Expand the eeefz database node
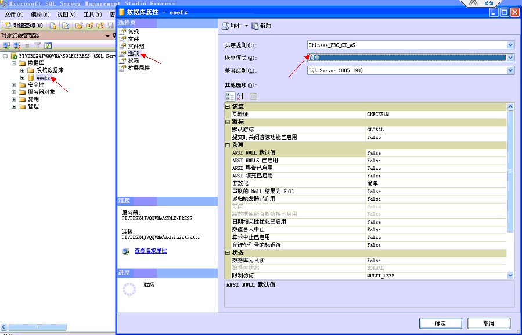Screen dimensions: 522x335 pyautogui.click(x=22, y=78)
